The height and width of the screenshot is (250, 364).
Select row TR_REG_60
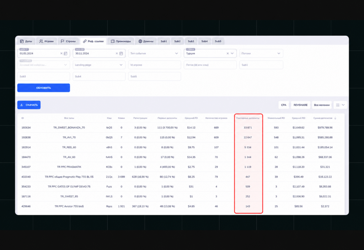pos(181,147)
